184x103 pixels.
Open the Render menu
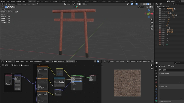pos(13,1)
